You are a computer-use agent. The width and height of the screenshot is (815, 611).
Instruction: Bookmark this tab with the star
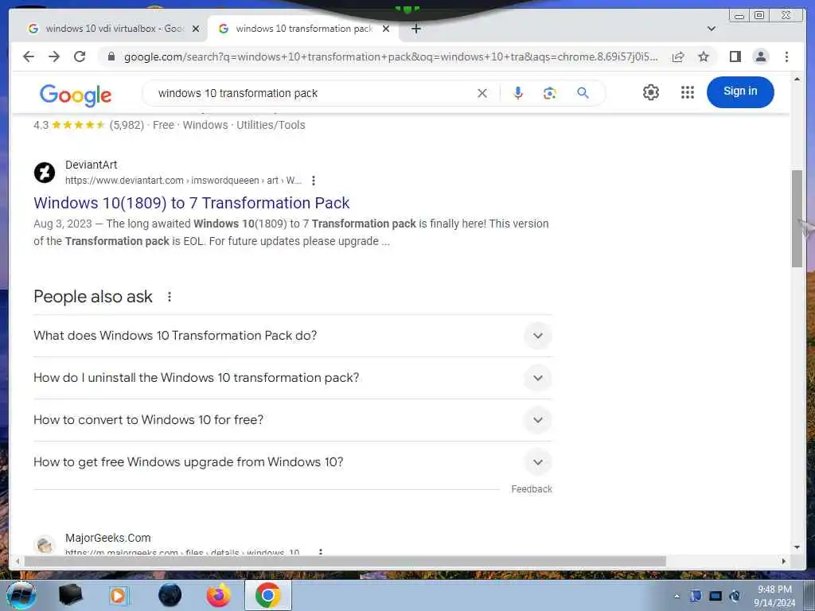704,56
